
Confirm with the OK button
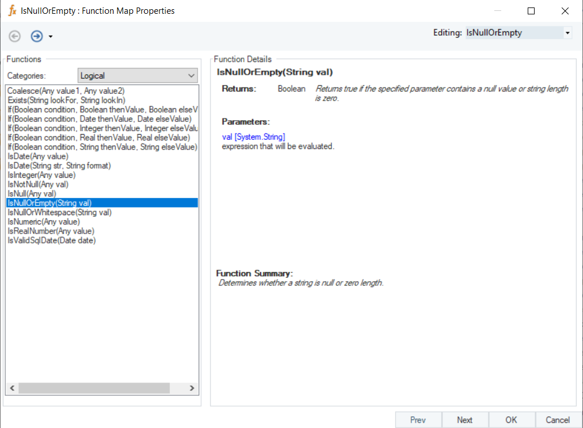pyautogui.click(x=511, y=420)
